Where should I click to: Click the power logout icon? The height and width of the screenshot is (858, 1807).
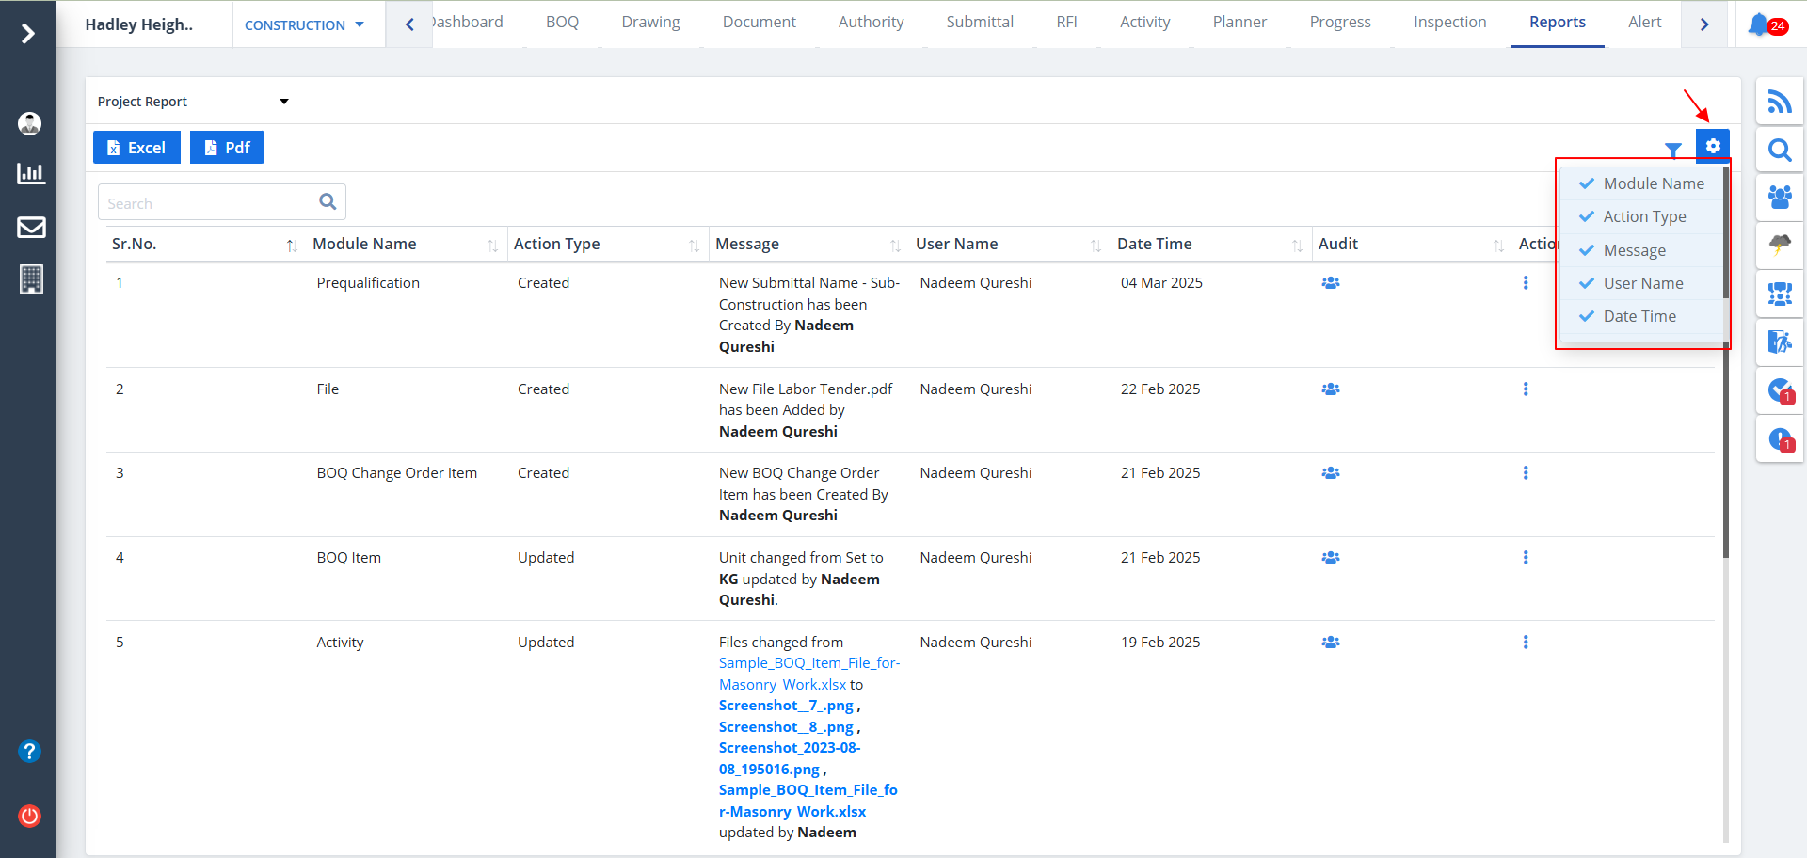click(x=30, y=816)
